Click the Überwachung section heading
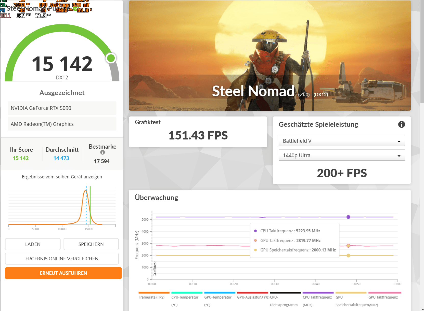 [x=157, y=198]
